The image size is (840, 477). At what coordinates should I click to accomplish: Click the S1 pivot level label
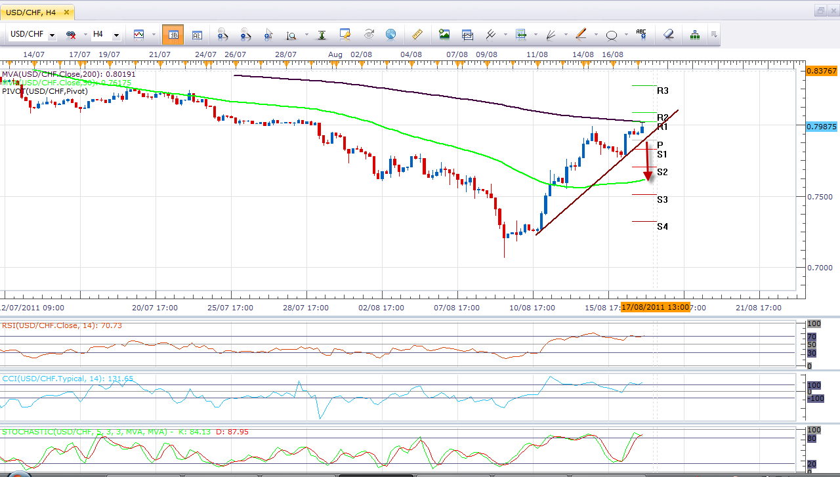click(x=662, y=154)
